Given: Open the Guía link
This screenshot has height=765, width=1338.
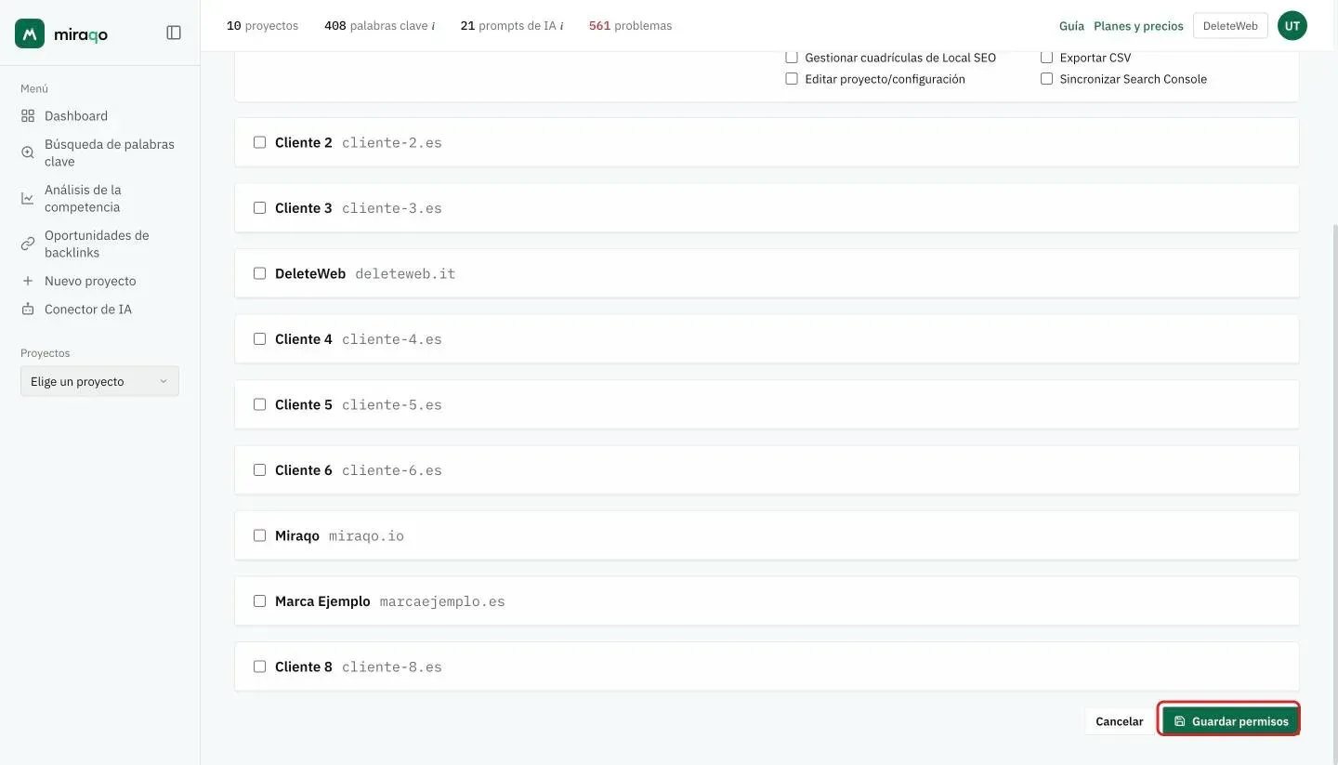Looking at the screenshot, I should (1071, 26).
